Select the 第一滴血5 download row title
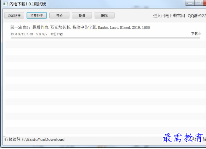The height and width of the screenshot is (149, 206). click(80, 27)
